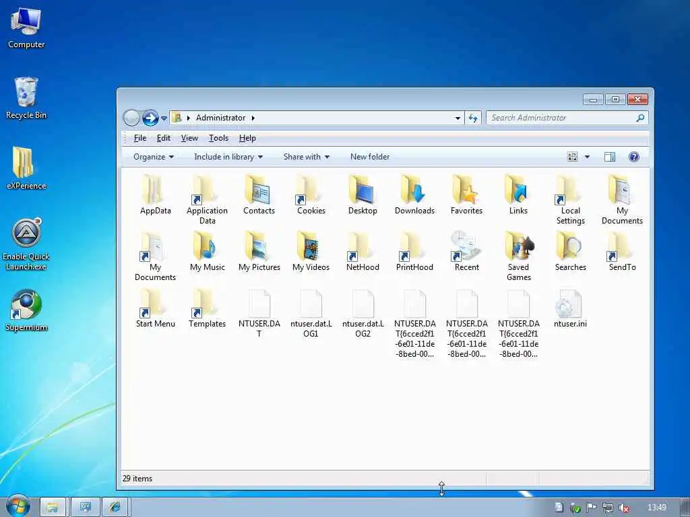Viewport: 690px width, 517px height.
Task: Click the Windows Explorer taskbar button
Action: tap(53, 508)
